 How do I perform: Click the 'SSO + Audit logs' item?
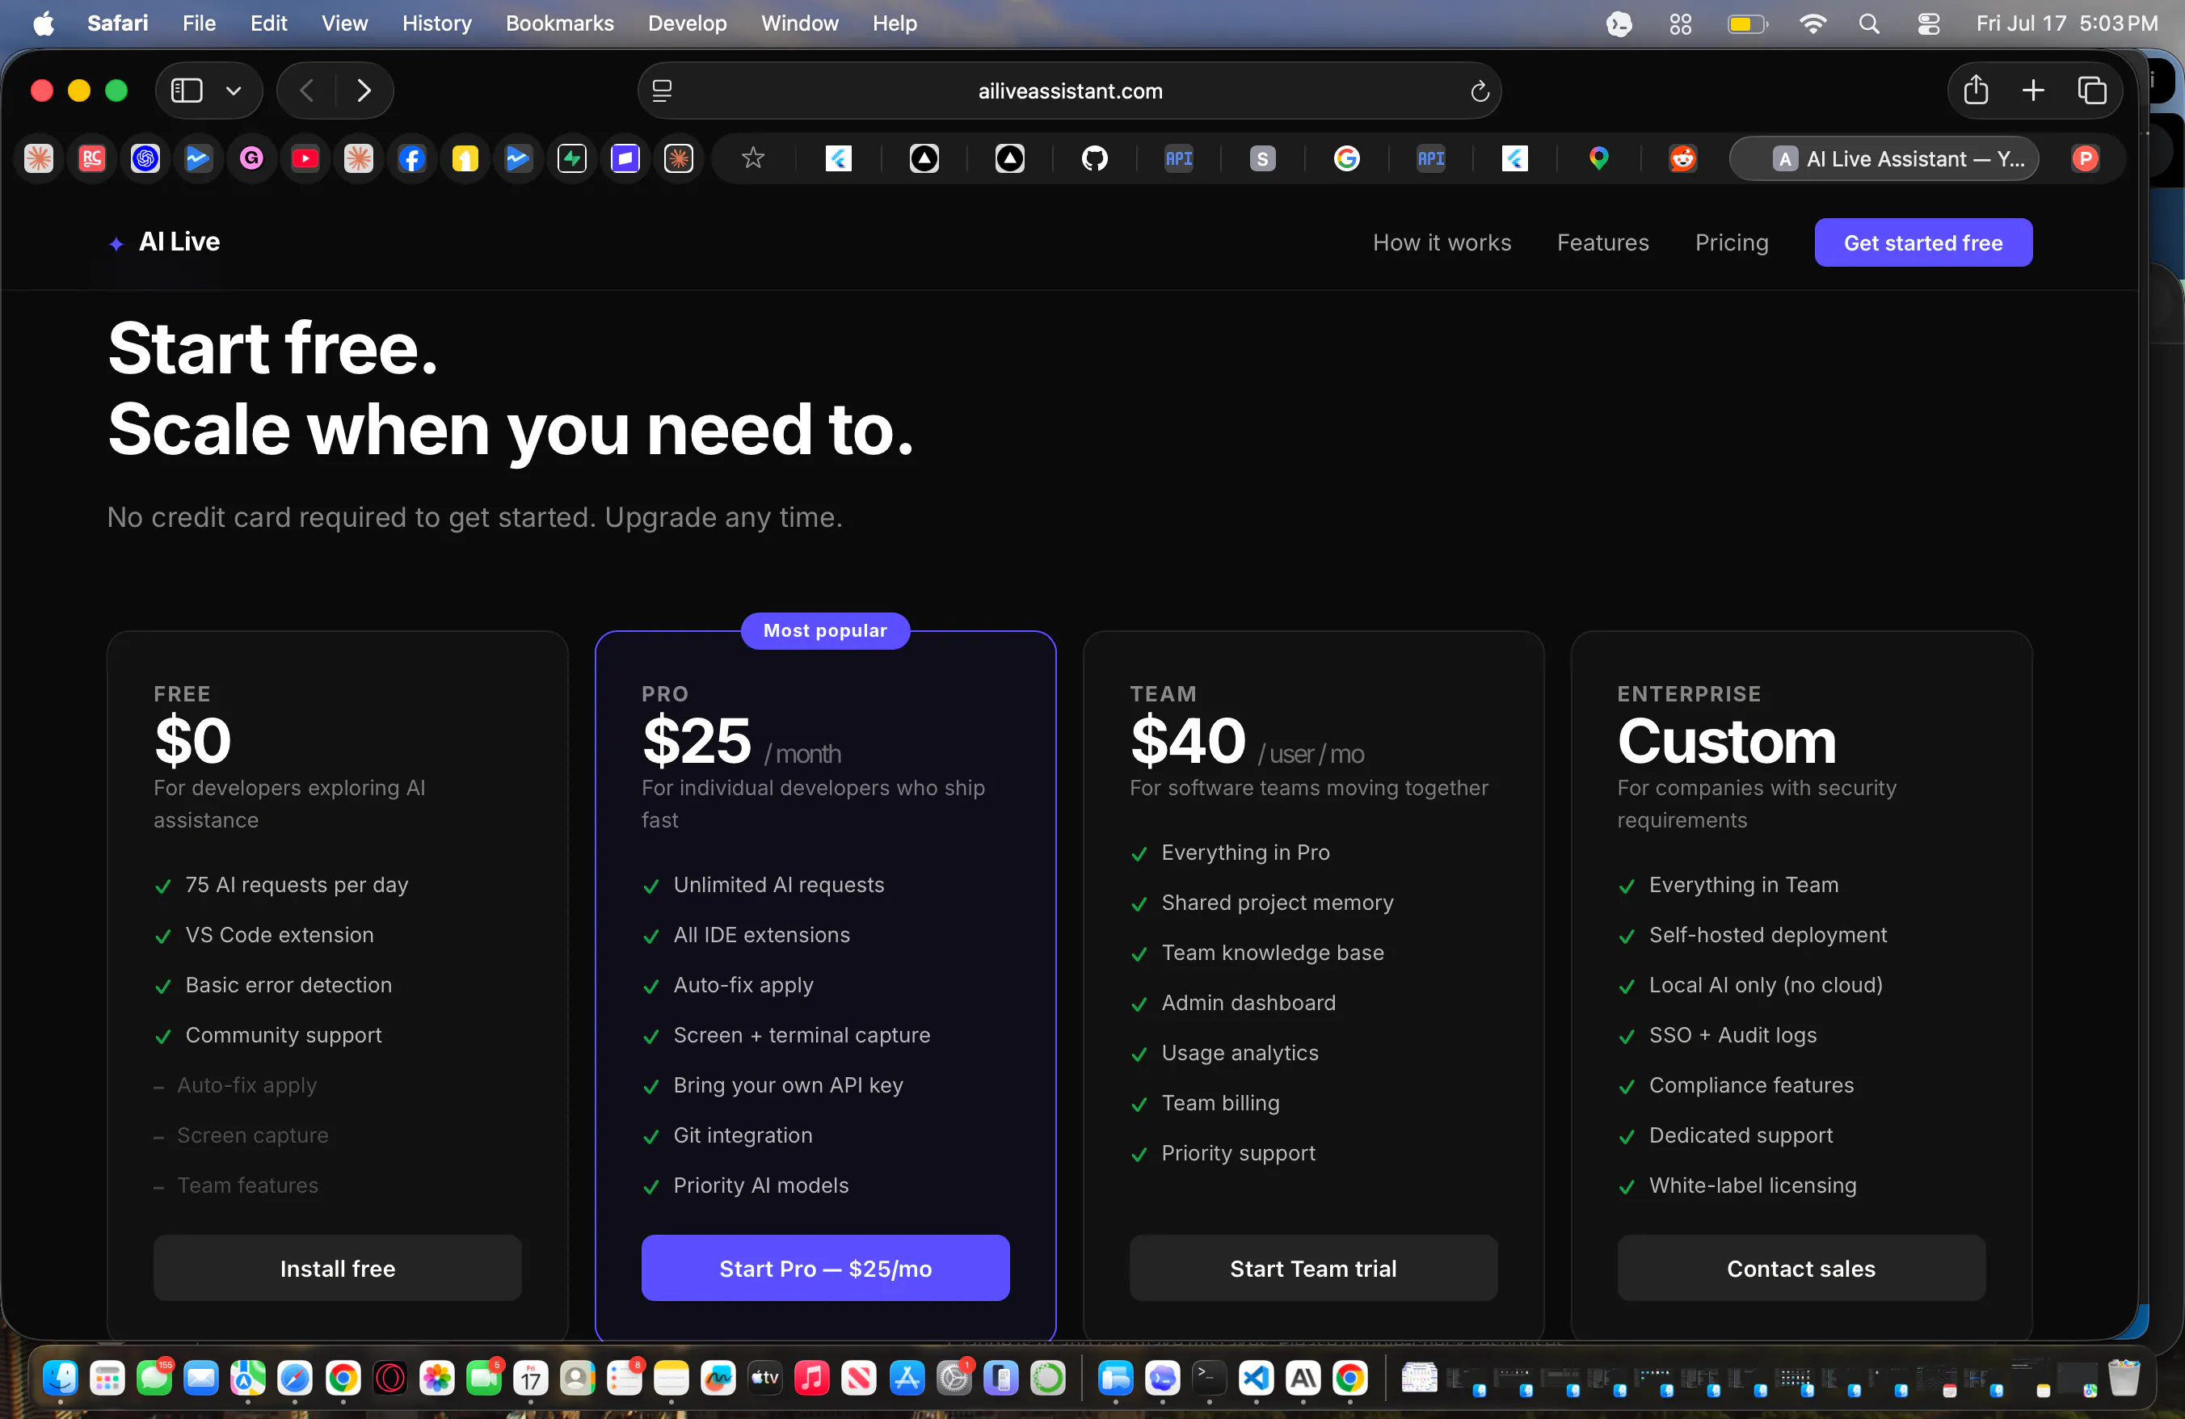(1732, 1034)
